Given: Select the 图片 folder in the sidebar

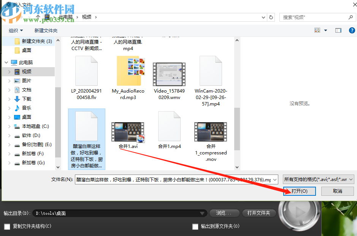Looking at the screenshot, I should pyautogui.click(x=26, y=81).
